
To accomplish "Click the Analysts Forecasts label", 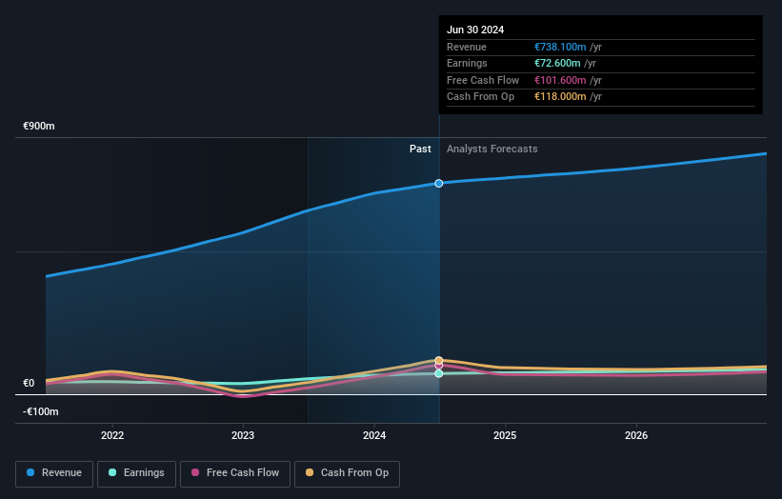I will tap(492, 149).
